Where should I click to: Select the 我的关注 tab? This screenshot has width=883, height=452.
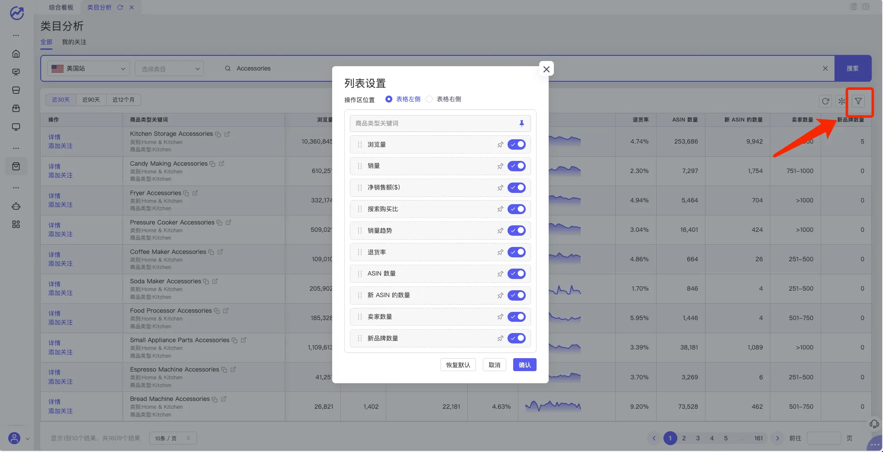point(74,42)
